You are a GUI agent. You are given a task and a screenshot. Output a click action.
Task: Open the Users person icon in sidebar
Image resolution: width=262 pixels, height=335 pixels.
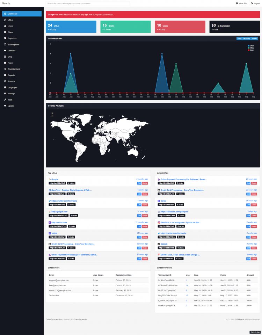(x=5, y=26)
